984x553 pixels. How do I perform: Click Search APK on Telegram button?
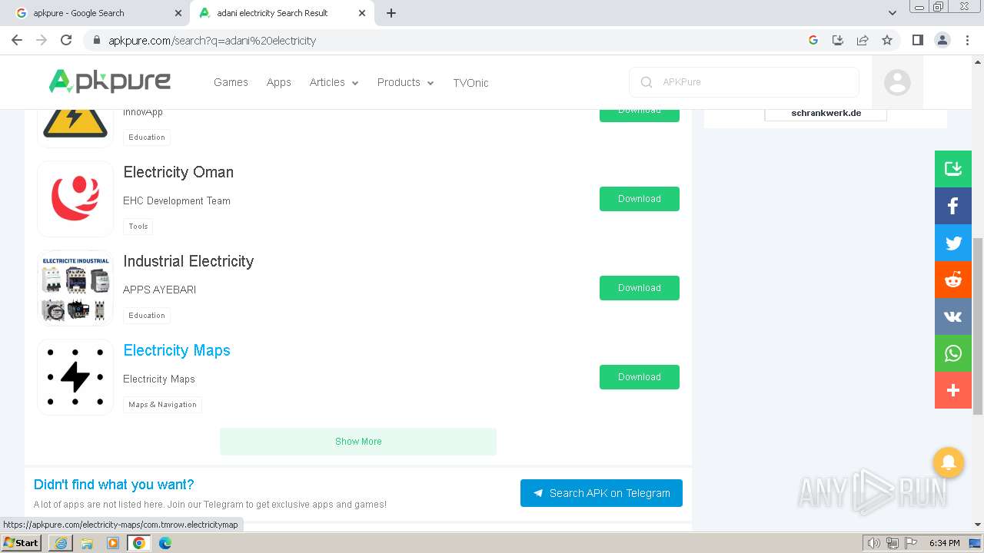tap(601, 493)
